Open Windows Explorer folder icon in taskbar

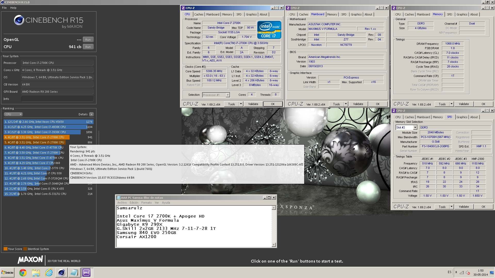pos(36,273)
